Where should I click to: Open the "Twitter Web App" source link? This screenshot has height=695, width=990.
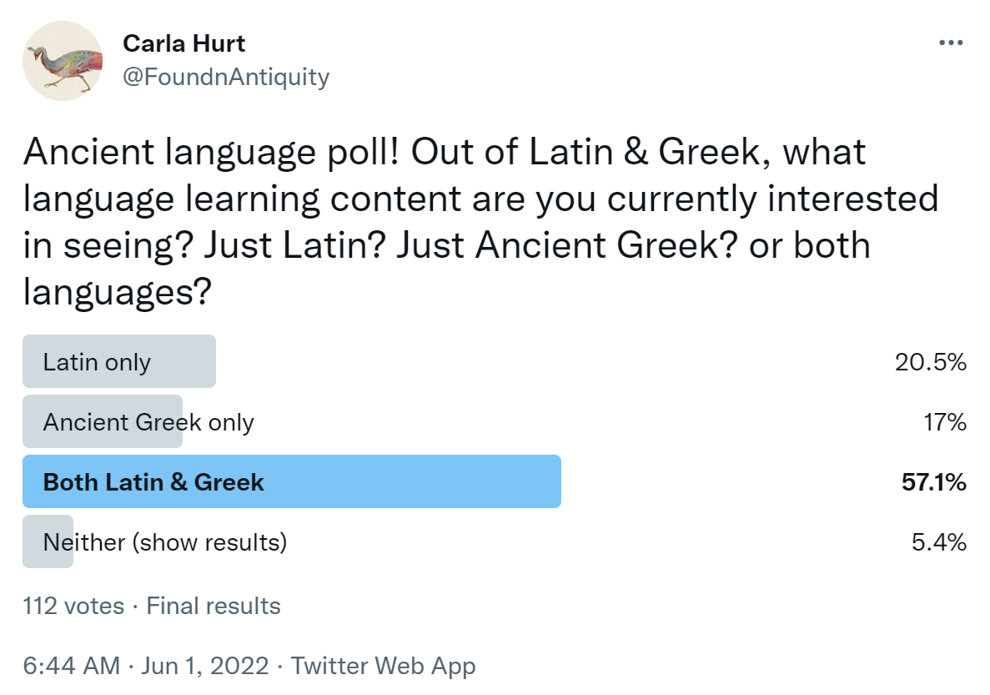(x=383, y=666)
